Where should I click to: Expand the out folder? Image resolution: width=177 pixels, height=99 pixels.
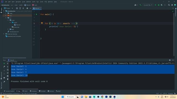(6, 15)
